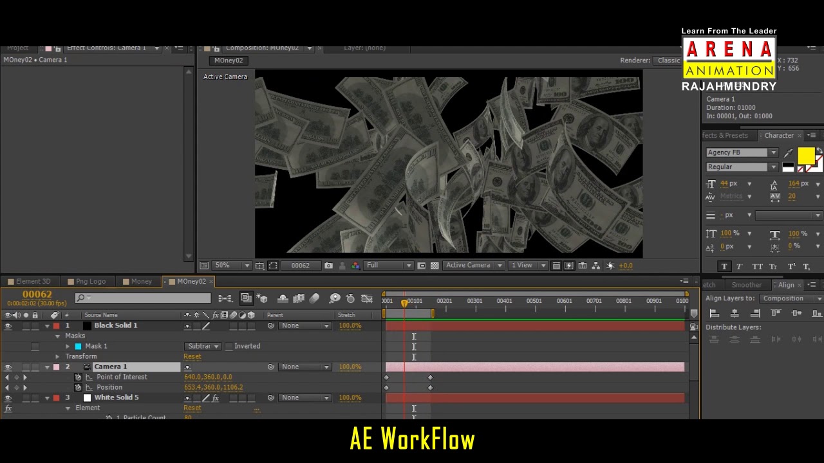Open the Mask 1 mode dropdown
The height and width of the screenshot is (463, 824).
point(203,347)
